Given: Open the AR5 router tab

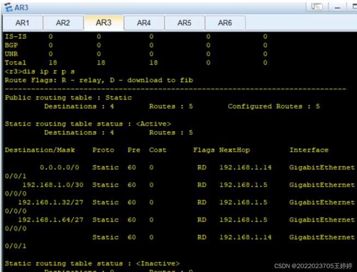Looking at the screenshot, I should pos(184,23).
